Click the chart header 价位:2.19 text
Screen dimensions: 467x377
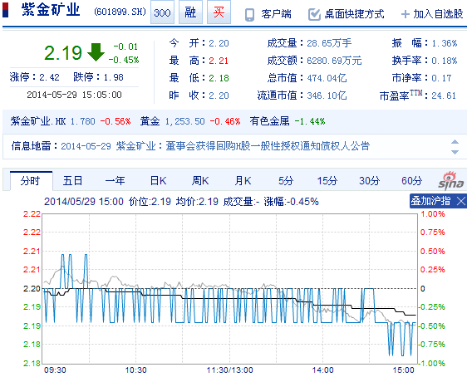[150, 202]
